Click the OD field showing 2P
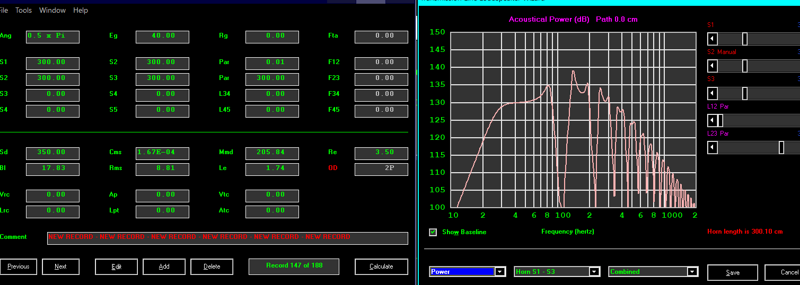The image size is (800, 285). coord(381,169)
